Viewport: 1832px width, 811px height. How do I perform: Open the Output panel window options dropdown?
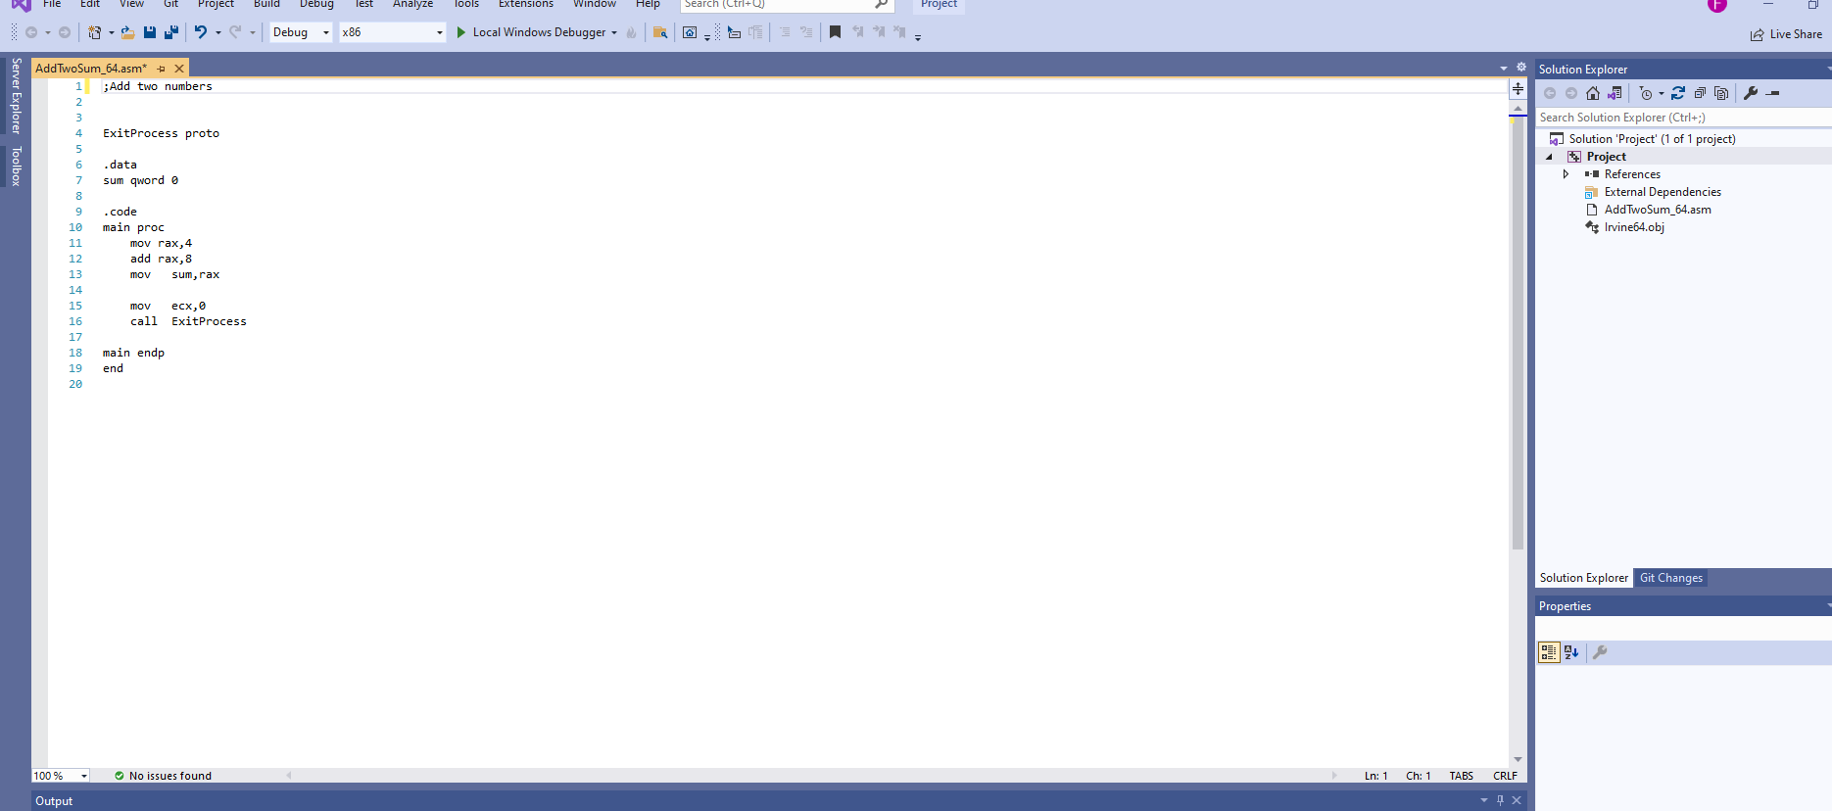click(1483, 800)
